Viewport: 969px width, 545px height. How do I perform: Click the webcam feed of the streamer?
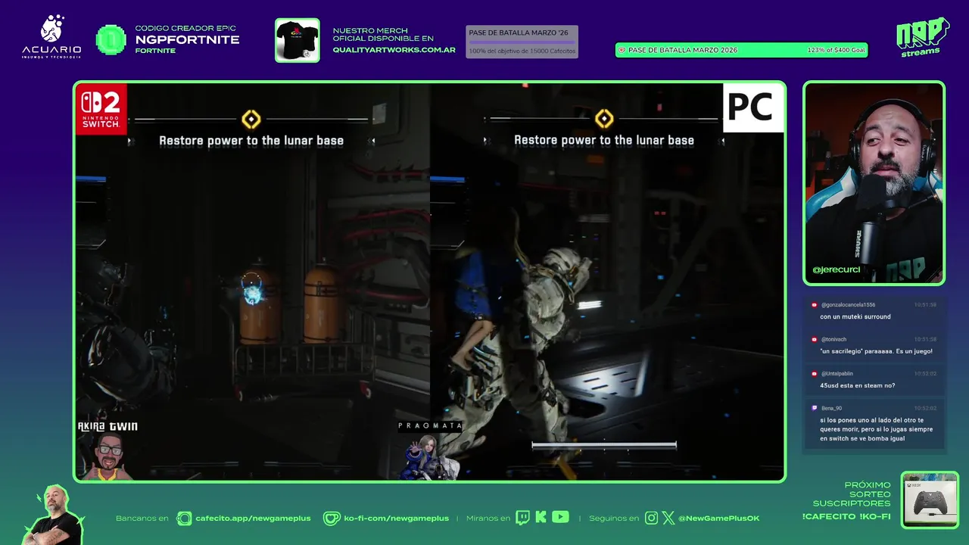click(x=874, y=183)
